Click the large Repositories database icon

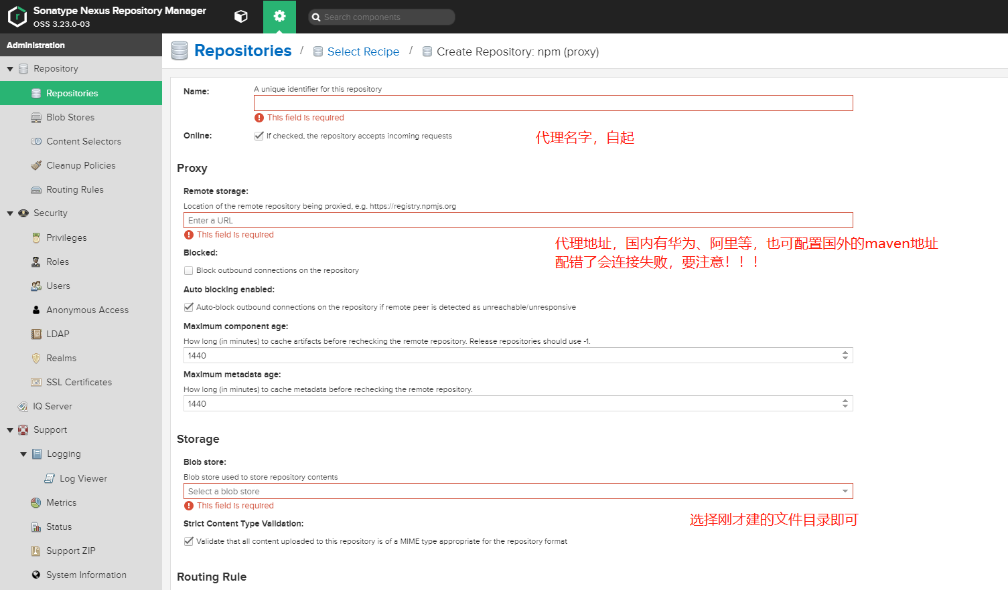click(179, 51)
